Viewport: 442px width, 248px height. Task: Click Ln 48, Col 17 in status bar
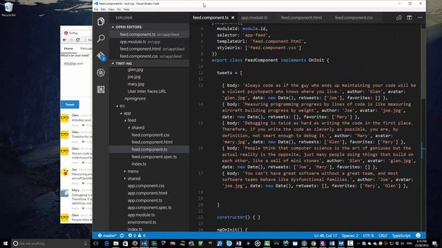(x=325, y=236)
